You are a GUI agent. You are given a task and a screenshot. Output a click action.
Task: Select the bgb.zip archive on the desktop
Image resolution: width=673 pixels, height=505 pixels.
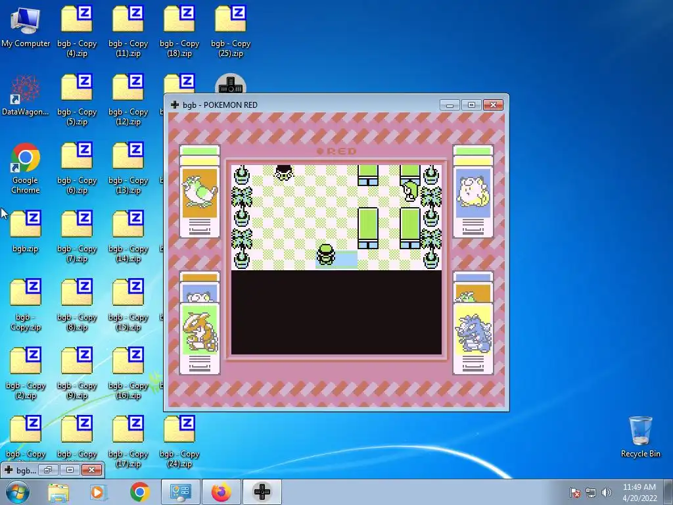coord(26,231)
